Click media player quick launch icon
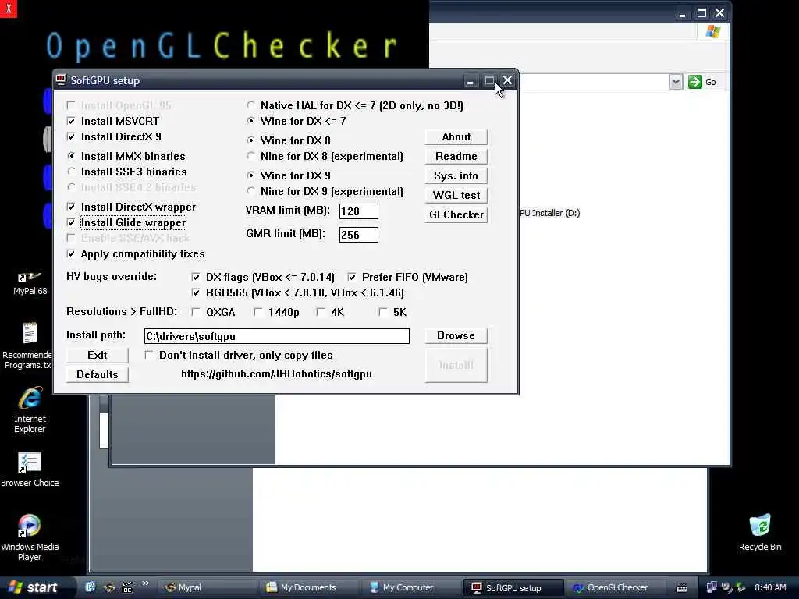This screenshot has width=799, height=599. (x=128, y=587)
